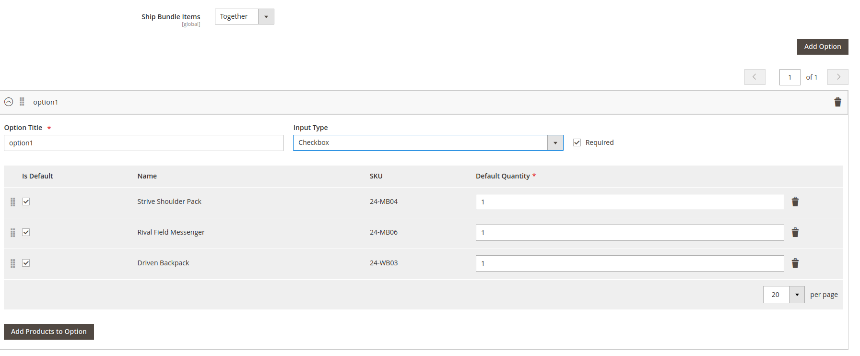Click drag handle for Rival Field Messenger row
Screen dimensions: 860x356
[x=13, y=233]
